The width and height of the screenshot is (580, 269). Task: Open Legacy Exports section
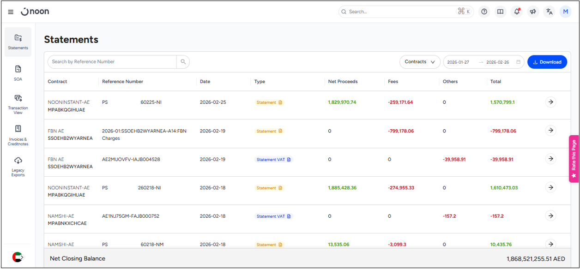18,167
